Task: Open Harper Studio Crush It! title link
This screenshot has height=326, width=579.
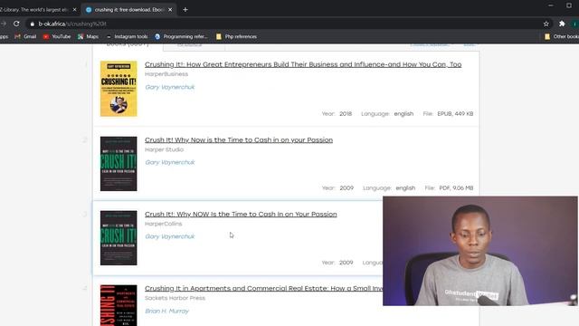Action: (x=239, y=139)
